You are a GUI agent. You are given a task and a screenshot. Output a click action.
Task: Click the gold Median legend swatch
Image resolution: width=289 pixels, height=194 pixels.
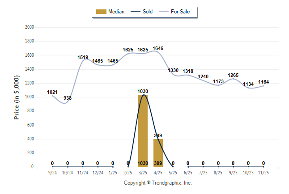pyautogui.click(x=101, y=12)
